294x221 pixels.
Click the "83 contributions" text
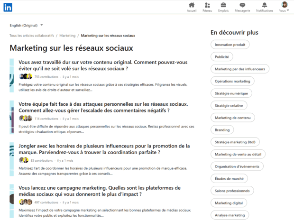[x=42, y=161]
